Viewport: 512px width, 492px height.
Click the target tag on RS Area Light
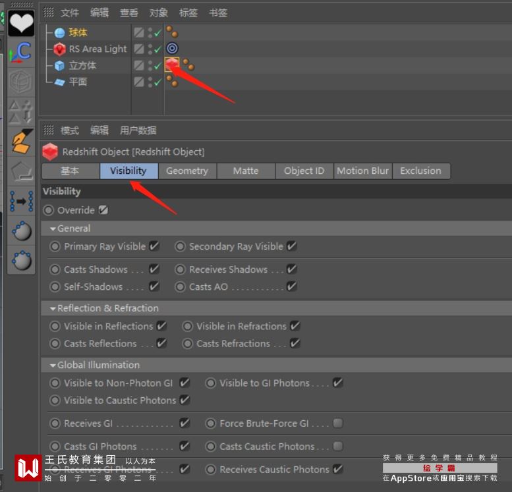[x=172, y=48]
